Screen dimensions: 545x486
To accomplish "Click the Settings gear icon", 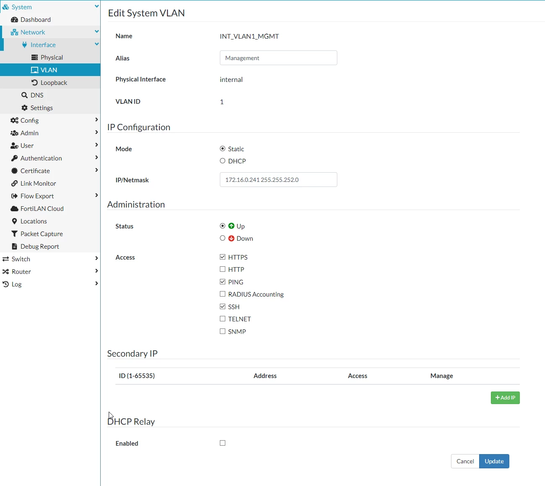I will click(x=24, y=108).
